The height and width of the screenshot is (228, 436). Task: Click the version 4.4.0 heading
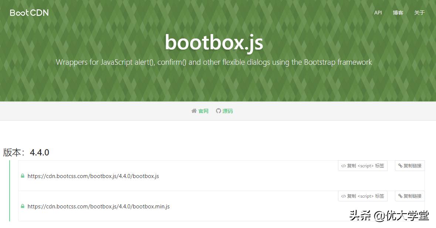point(26,152)
